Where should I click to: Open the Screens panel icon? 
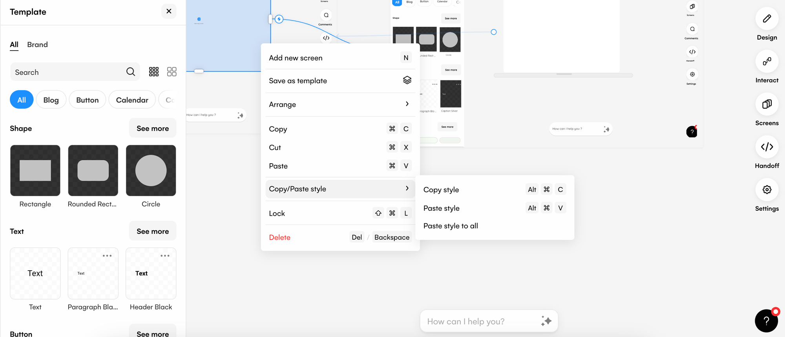pyautogui.click(x=767, y=104)
